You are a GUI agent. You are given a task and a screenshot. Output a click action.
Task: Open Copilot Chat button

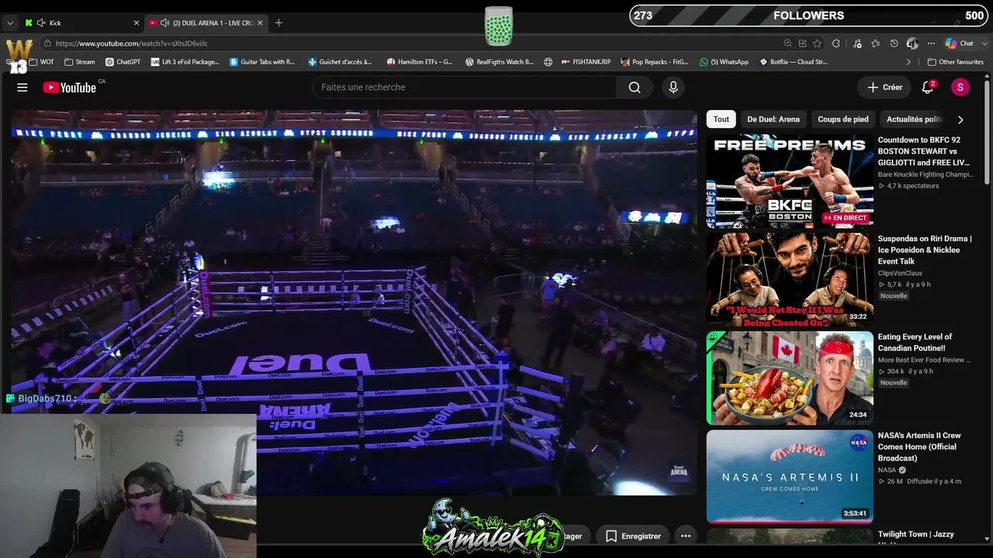960,43
